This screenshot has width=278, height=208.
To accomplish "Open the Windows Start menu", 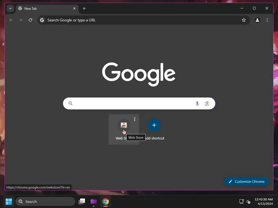I will (x=9, y=201).
